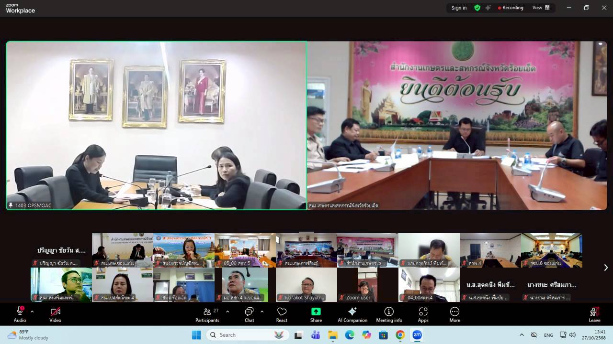The height and width of the screenshot is (344, 613).
Task: Leave the meeting
Action: pos(594,314)
